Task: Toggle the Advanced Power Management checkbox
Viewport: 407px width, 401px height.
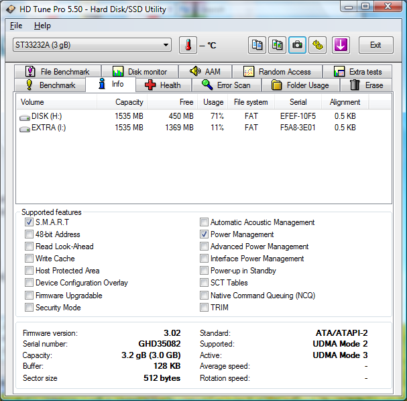Action: click(x=204, y=247)
